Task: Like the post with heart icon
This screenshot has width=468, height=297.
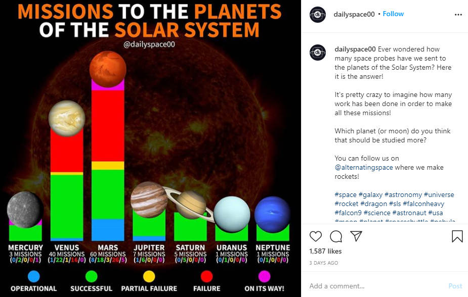Action: pyautogui.click(x=316, y=236)
